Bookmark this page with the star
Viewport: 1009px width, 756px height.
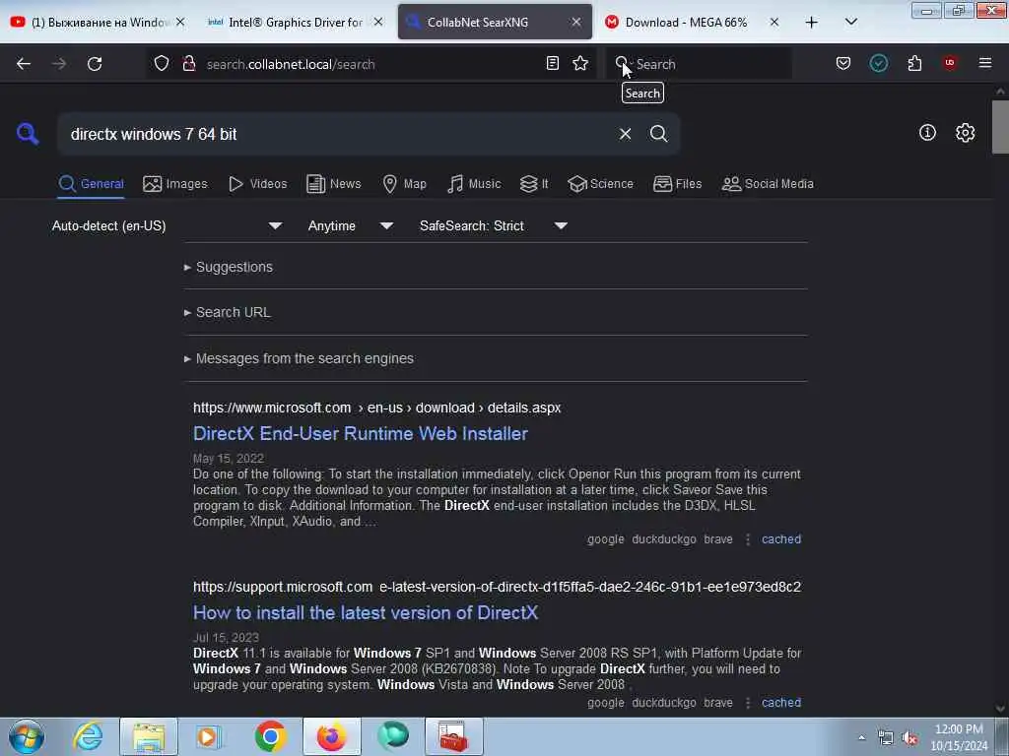pos(580,64)
